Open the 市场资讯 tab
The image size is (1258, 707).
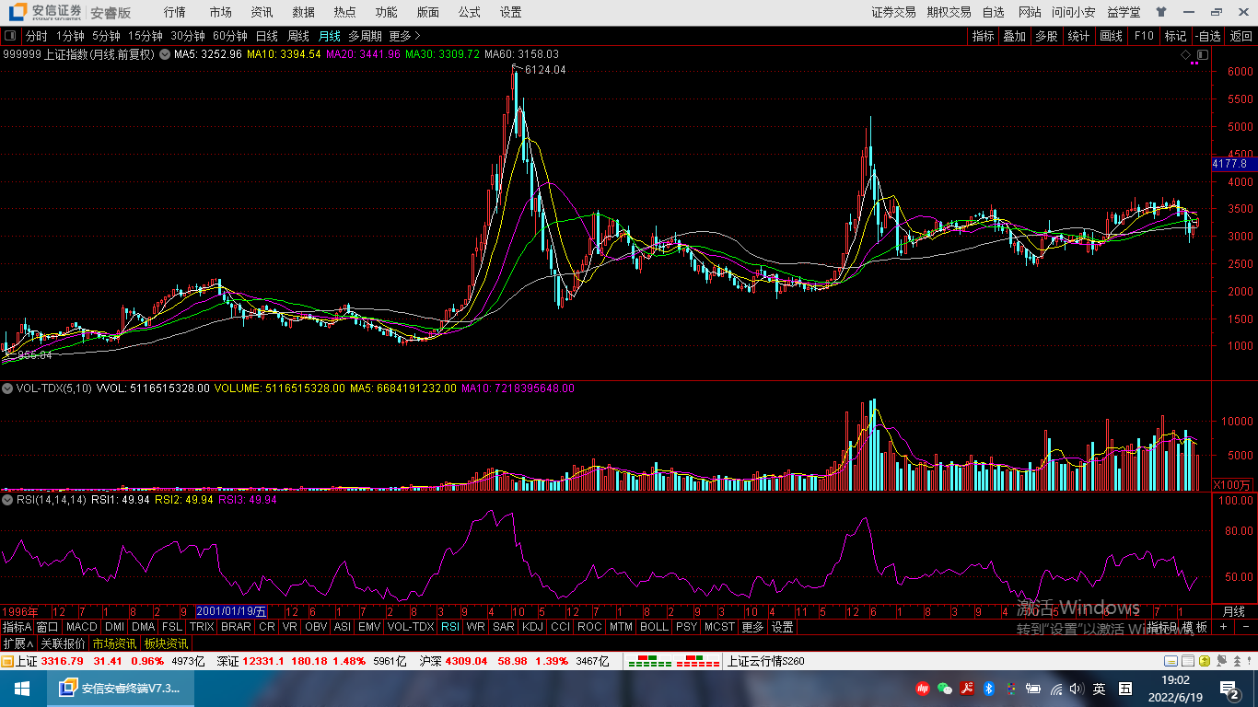click(113, 643)
